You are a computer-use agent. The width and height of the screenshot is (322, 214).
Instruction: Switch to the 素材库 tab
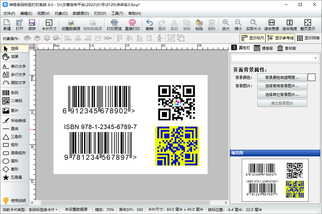coord(287,48)
